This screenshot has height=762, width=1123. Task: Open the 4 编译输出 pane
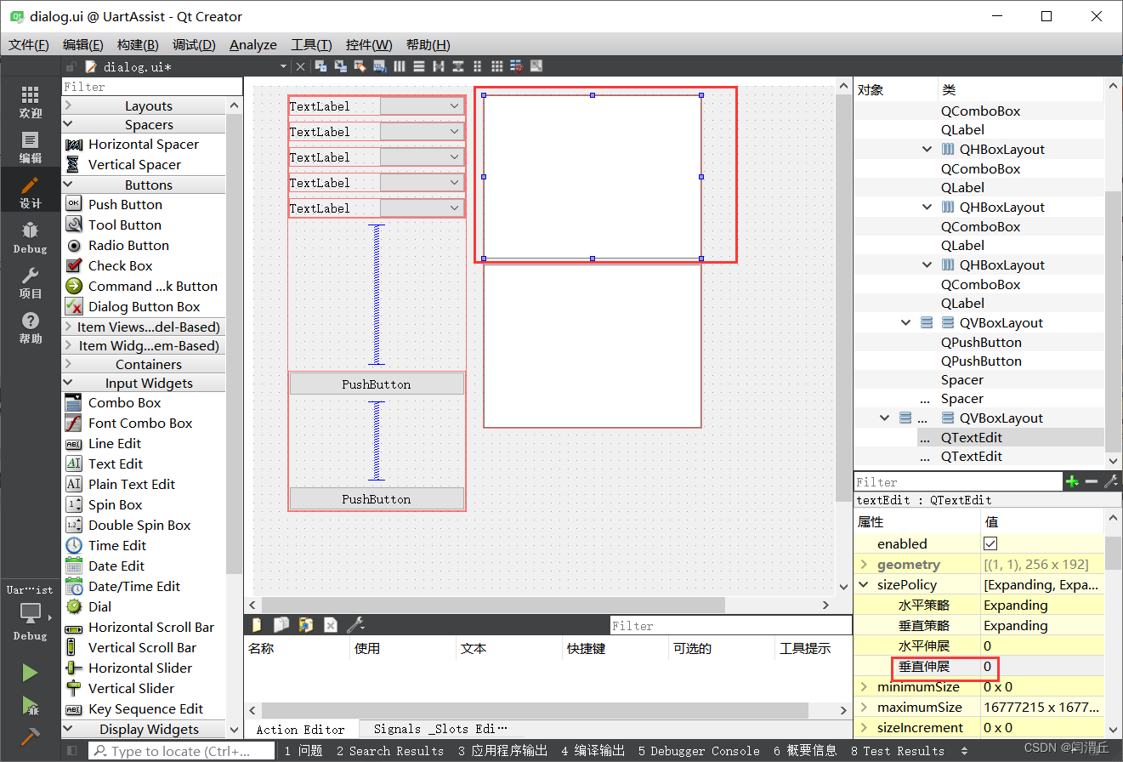pyautogui.click(x=593, y=751)
